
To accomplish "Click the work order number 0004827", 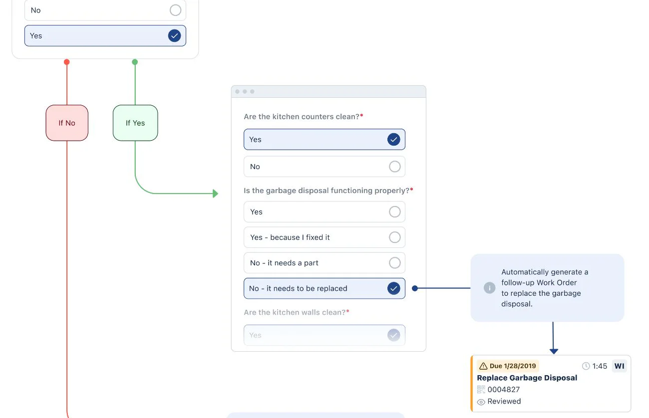I will tap(504, 390).
